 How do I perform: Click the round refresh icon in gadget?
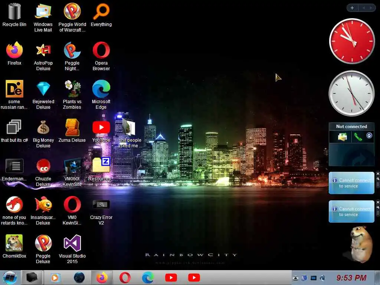pos(369,135)
